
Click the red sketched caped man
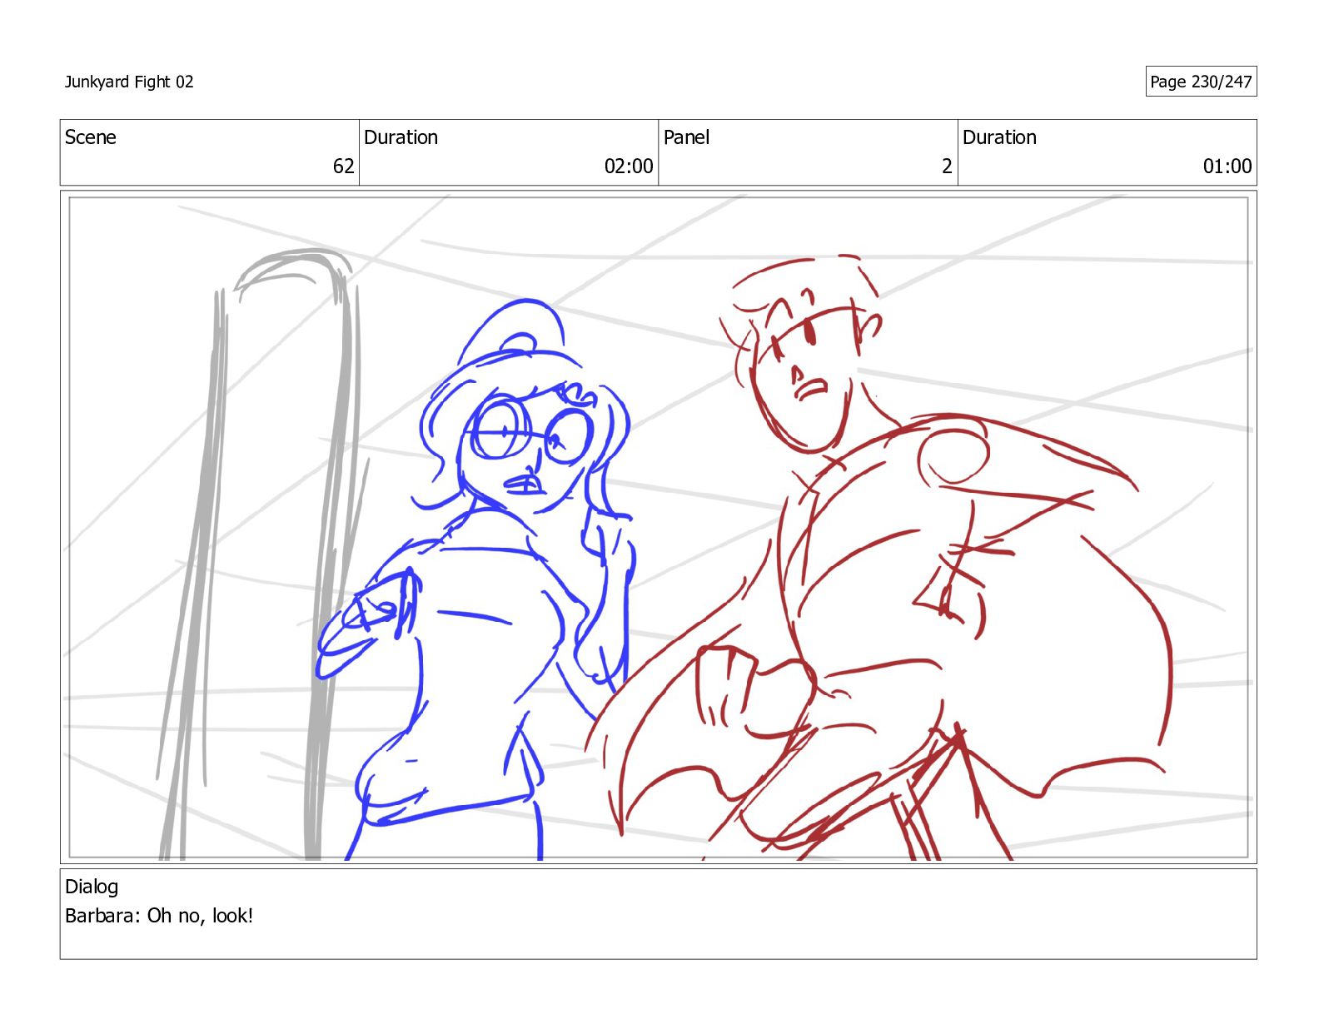pyautogui.click(x=879, y=558)
